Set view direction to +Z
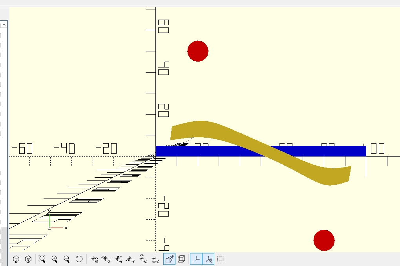This screenshot has height=266, width=400. pyautogui.click(x=143, y=259)
